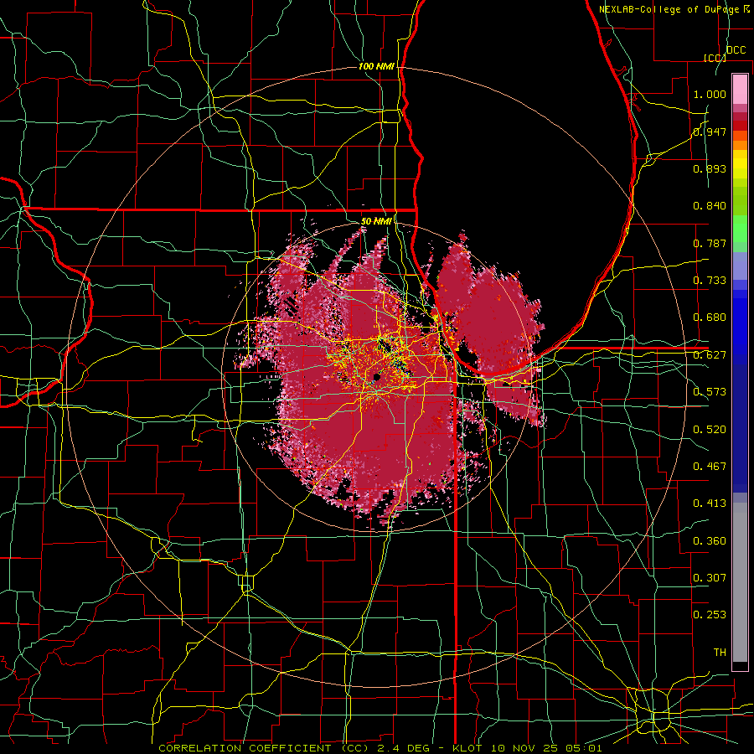This screenshot has height=754, width=754.
Task: Click the 0.947 scale value
Action: (710, 132)
